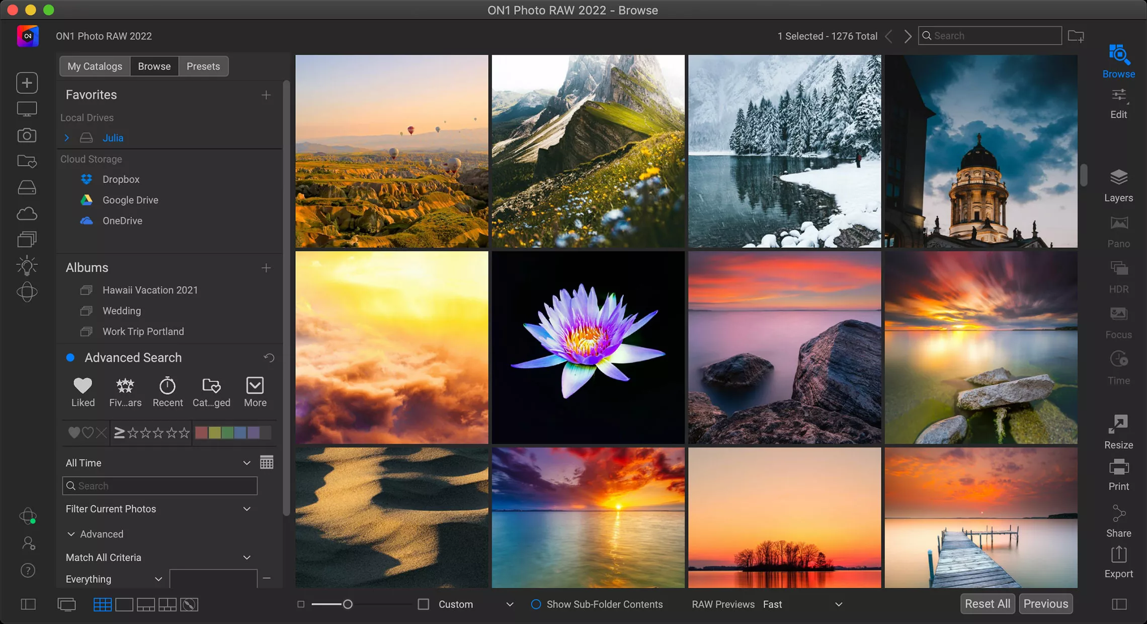Open the Layers module

1118,185
